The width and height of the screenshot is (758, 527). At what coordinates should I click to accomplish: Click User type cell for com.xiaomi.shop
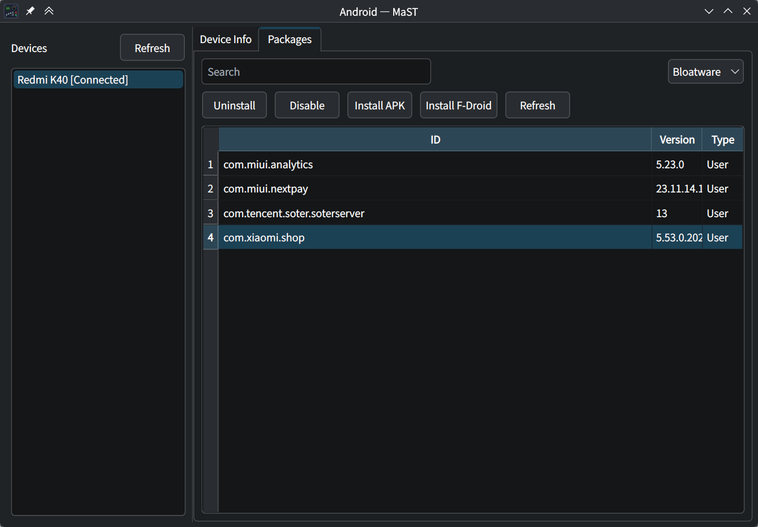[723, 237]
